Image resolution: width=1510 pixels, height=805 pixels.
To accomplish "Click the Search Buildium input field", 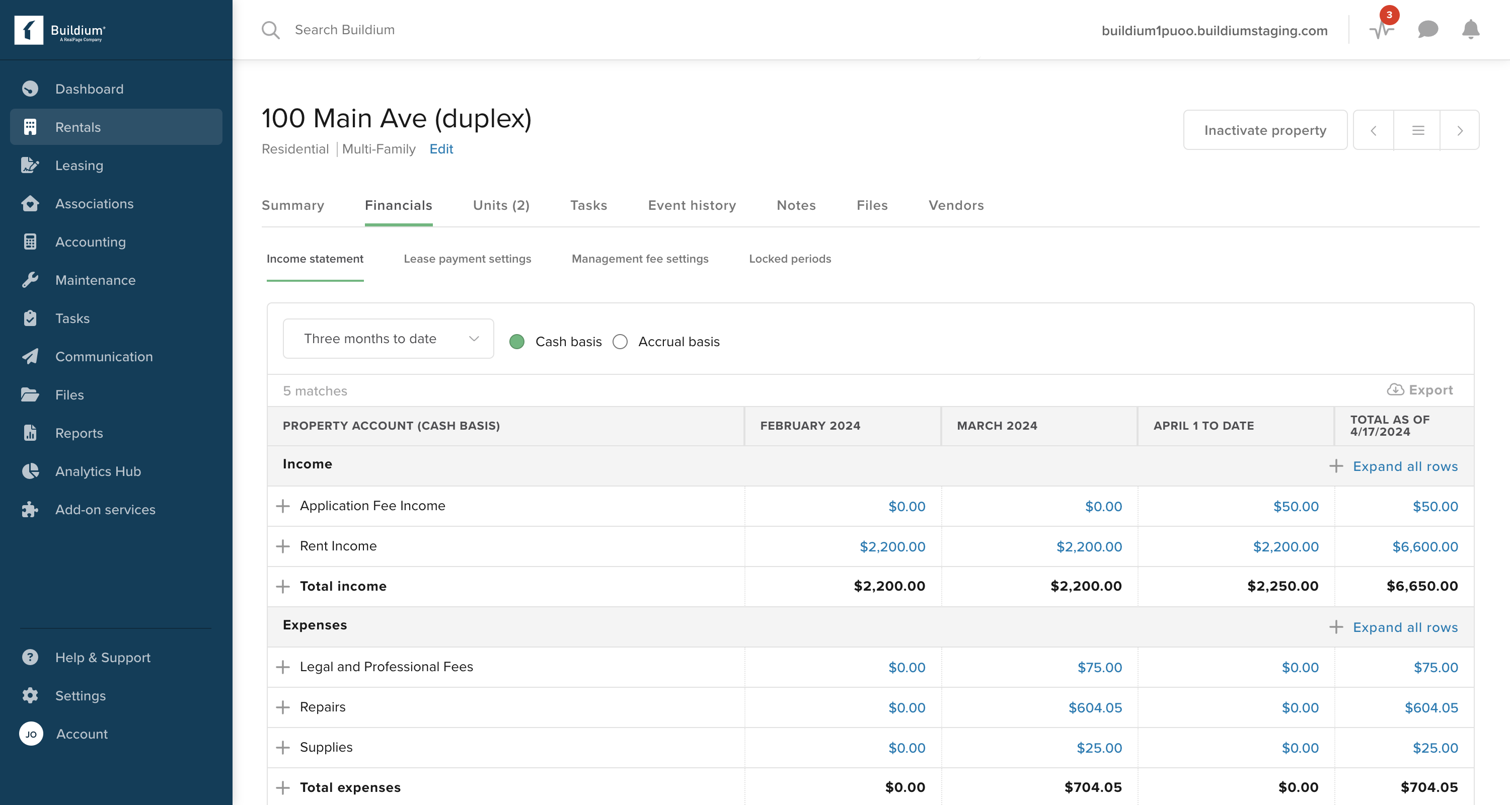I will click(x=345, y=29).
